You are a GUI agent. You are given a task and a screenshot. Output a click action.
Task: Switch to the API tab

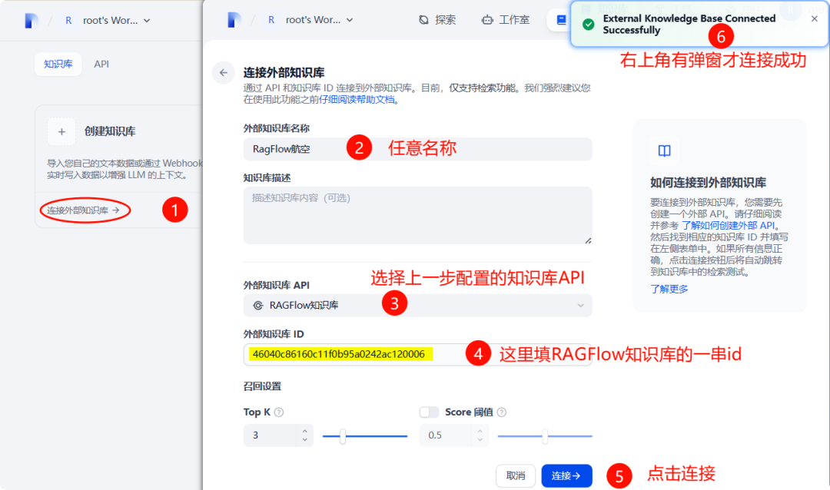(x=101, y=64)
